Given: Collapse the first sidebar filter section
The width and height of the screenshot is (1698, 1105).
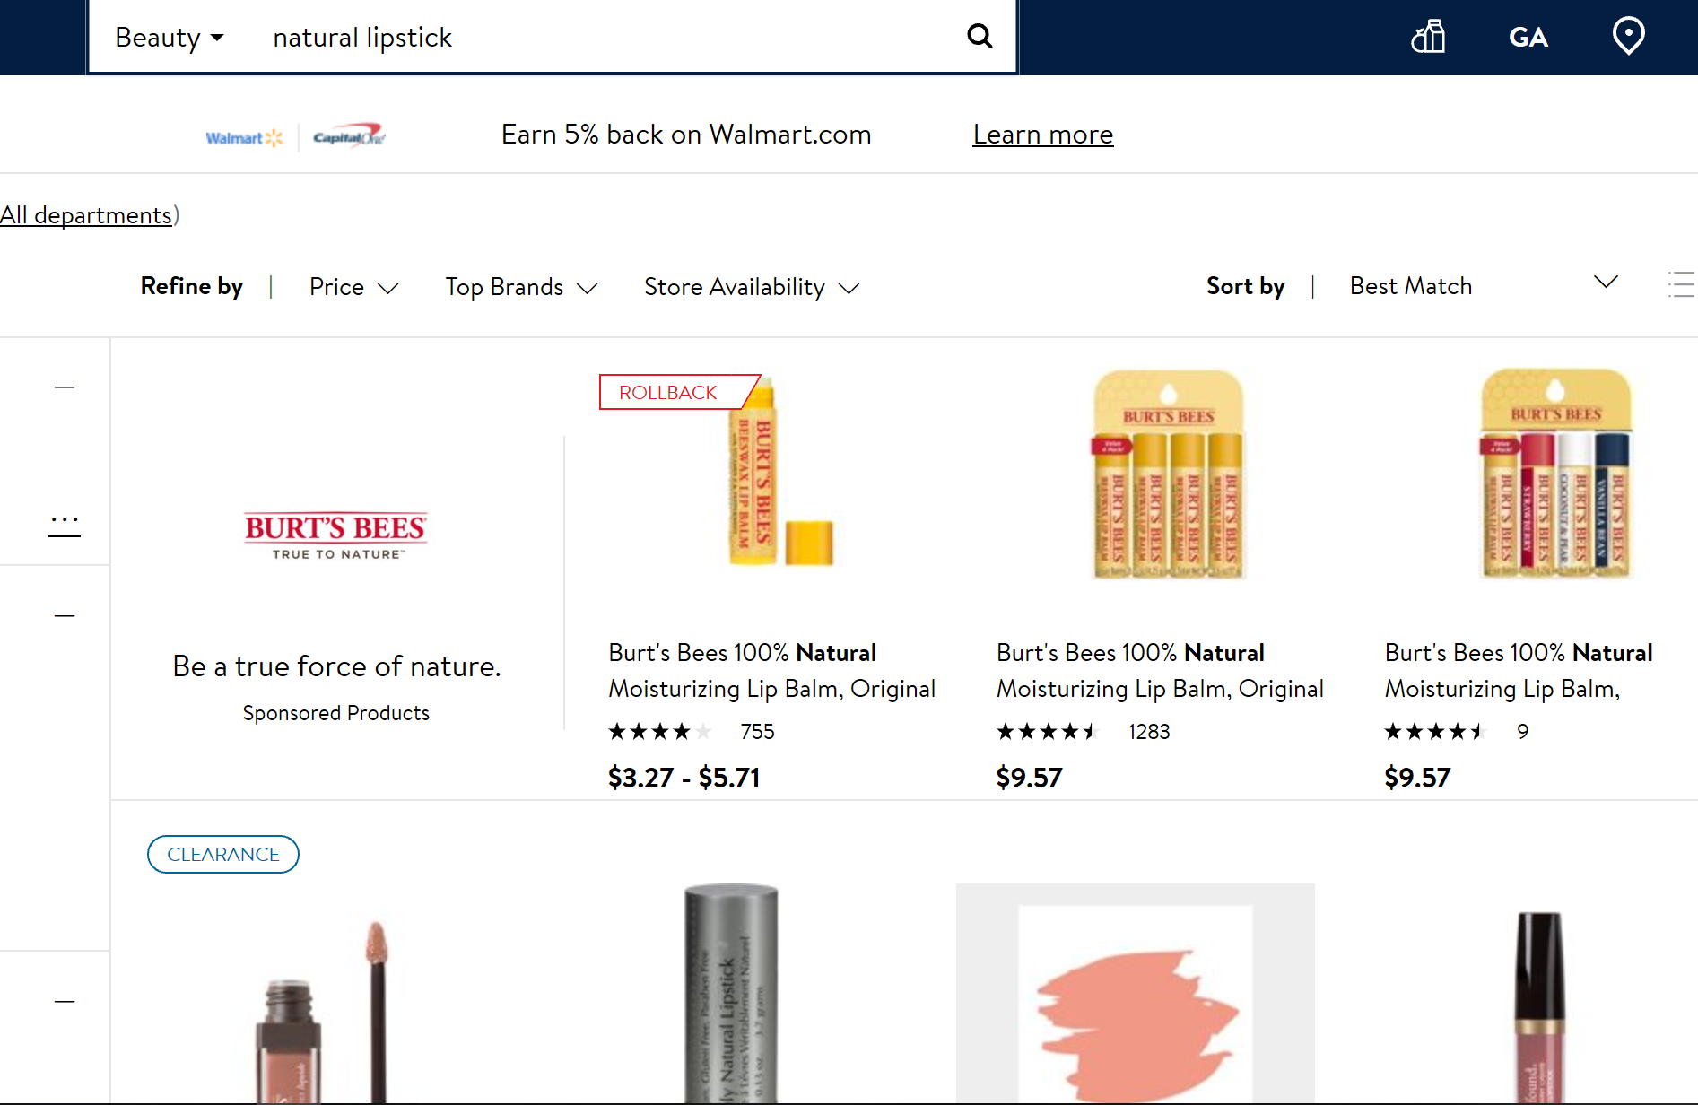Looking at the screenshot, I should tap(65, 387).
